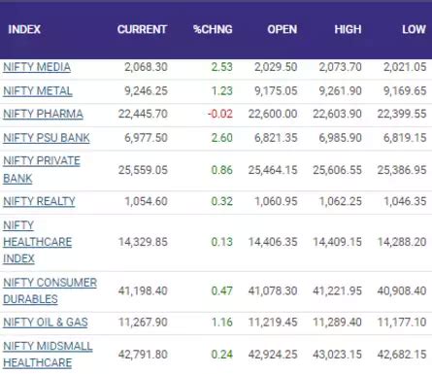This screenshot has width=432, height=374.
Task: Select open value 41,078.30
Action: [x=273, y=290]
